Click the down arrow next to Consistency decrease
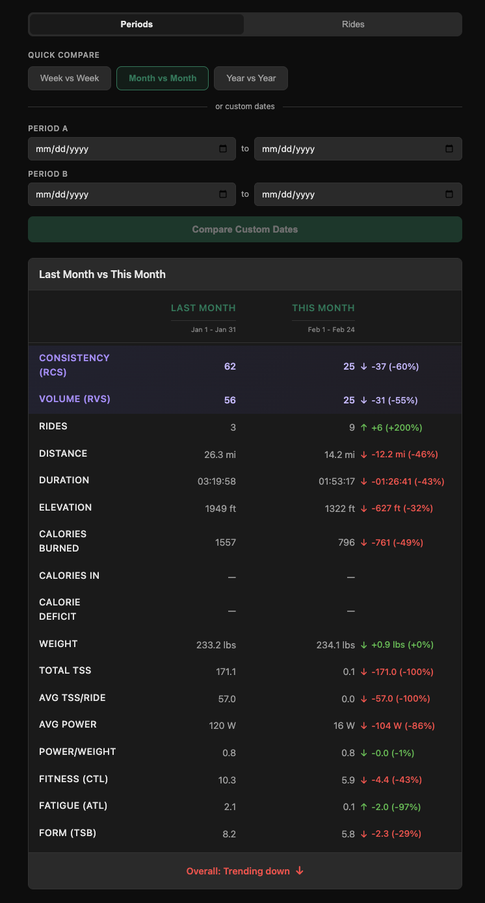This screenshot has height=903, width=485. [x=363, y=366]
